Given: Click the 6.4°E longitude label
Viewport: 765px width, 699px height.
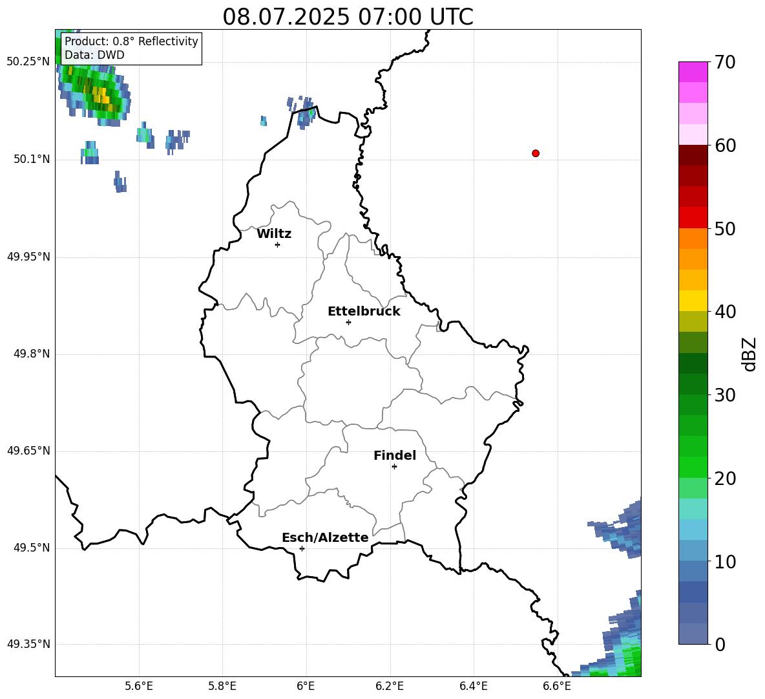Looking at the screenshot, I should pos(473,686).
